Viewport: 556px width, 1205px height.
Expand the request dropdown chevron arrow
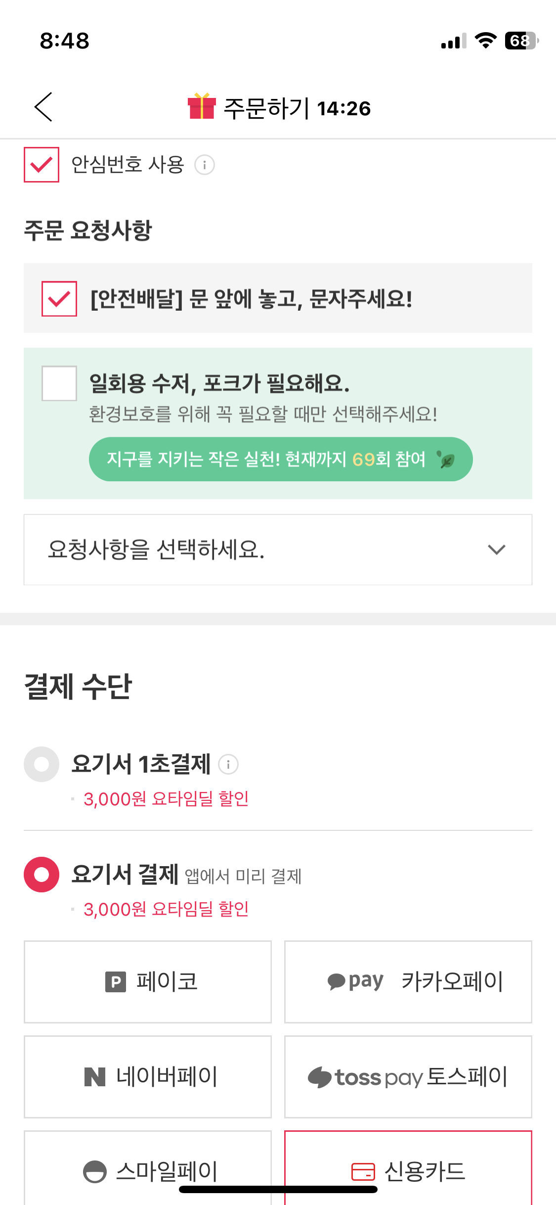[496, 550]
